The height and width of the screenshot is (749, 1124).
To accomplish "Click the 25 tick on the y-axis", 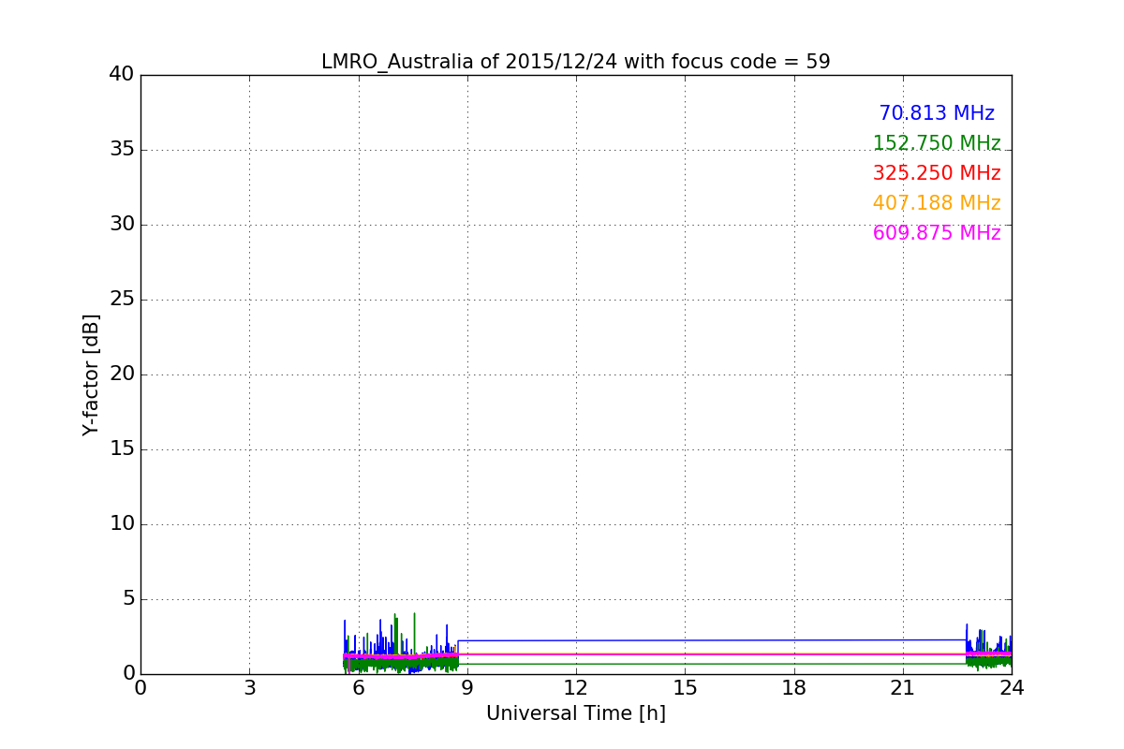I will click(x=122, y=300).
